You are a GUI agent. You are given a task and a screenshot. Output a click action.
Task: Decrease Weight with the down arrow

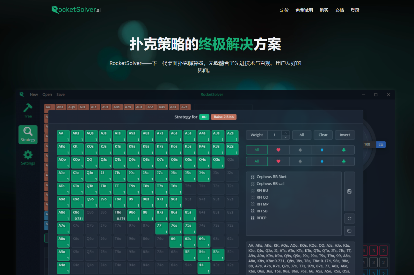[286, 137]
